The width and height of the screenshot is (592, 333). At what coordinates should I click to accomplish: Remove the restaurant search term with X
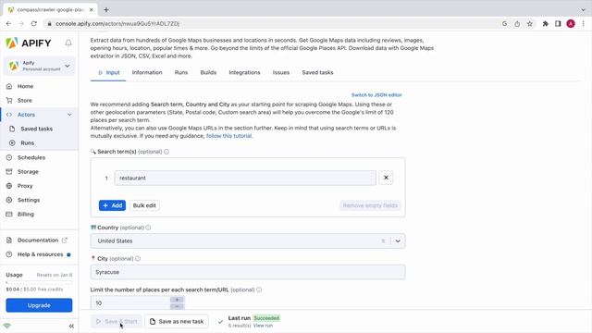(386, 178)
